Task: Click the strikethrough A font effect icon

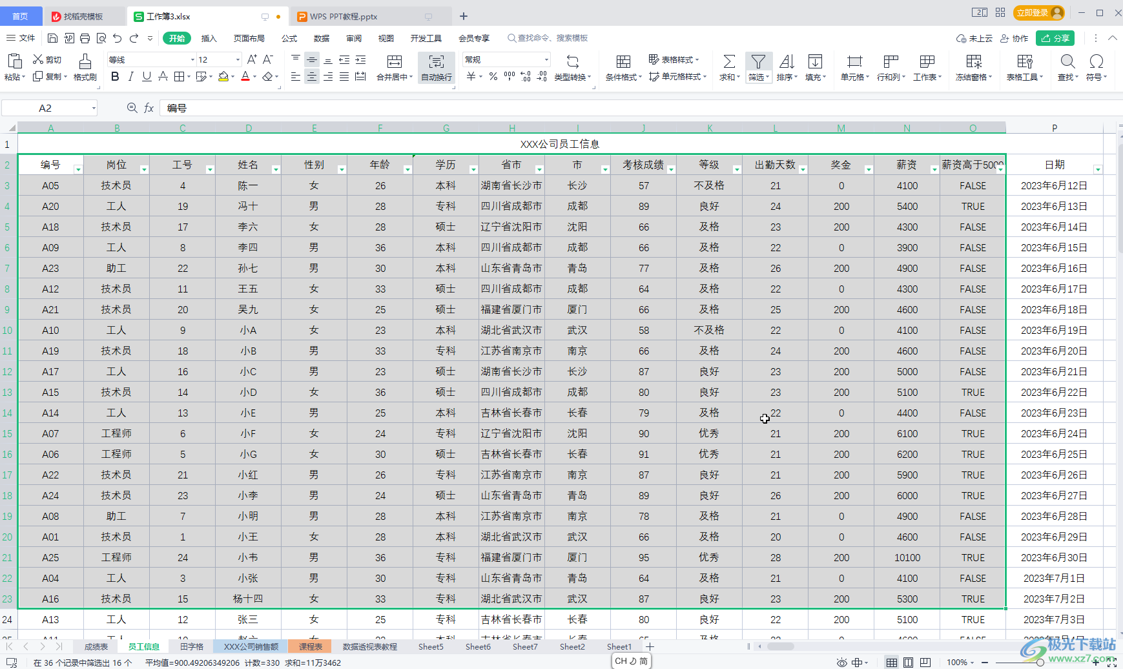Action: [163, 77]
